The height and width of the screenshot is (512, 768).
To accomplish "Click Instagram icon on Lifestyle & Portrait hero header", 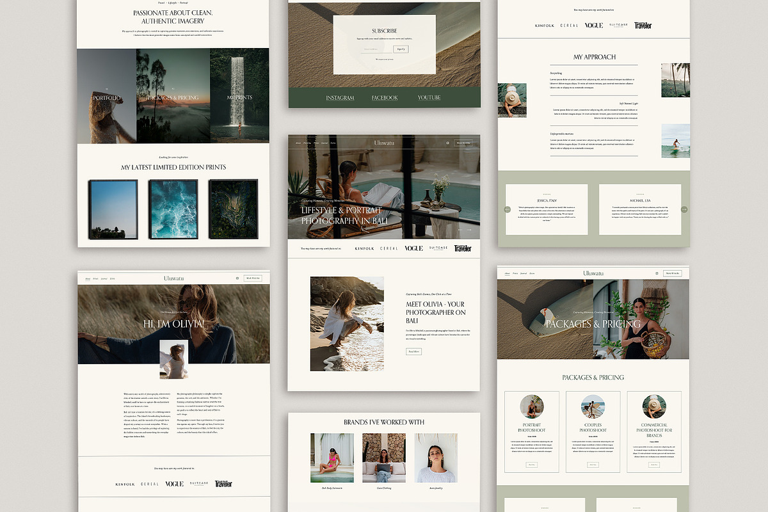I will (x=448, y=143).
